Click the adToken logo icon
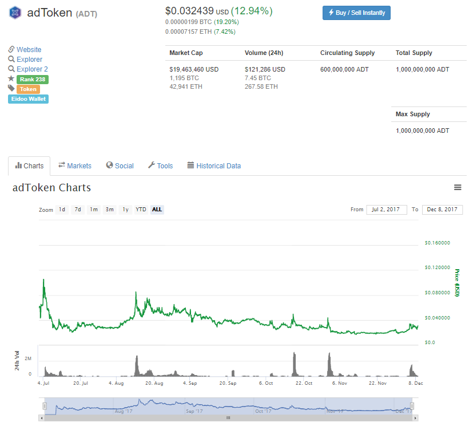Viewport: 469px width, 426px height. point(15,13)
